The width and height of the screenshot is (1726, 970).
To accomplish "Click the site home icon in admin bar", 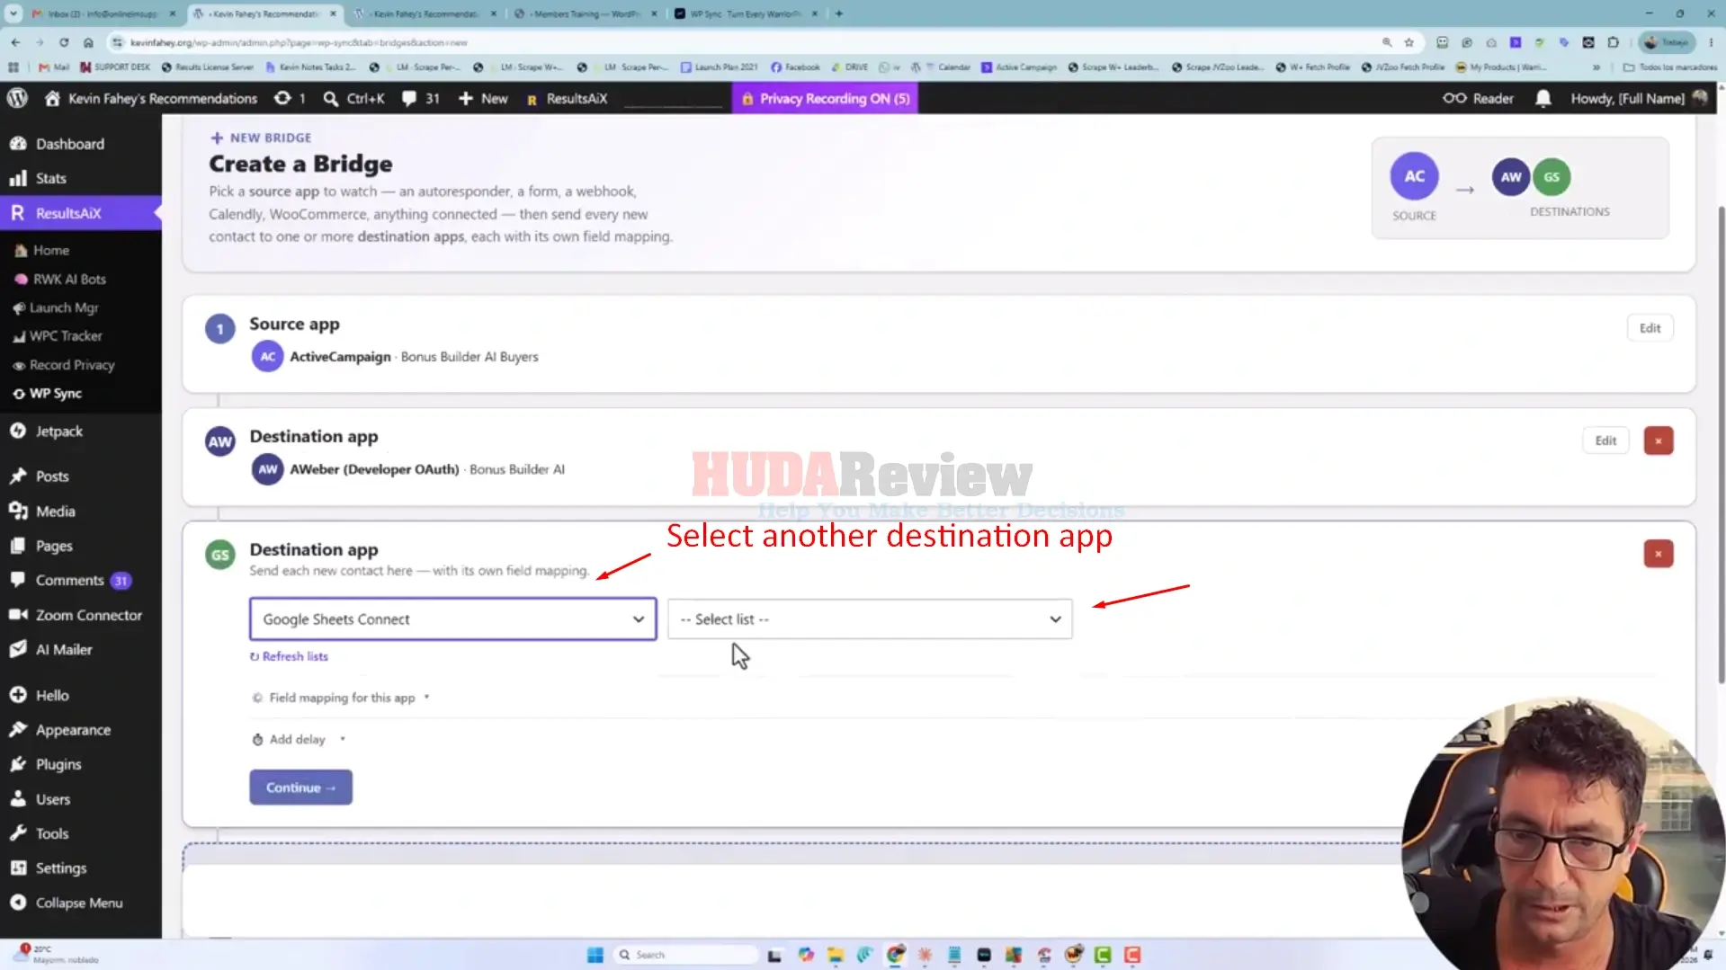I will tap(52, 98).
